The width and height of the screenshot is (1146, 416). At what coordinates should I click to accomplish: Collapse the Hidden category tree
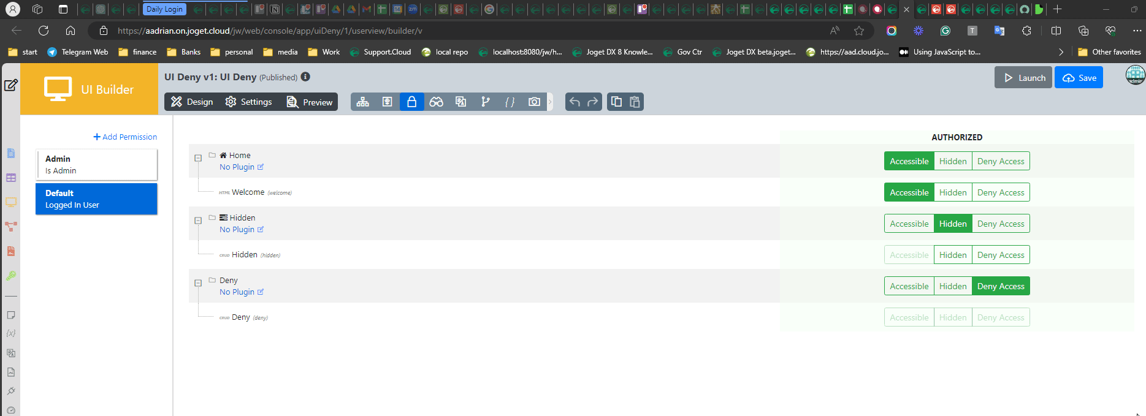[198, 221]
